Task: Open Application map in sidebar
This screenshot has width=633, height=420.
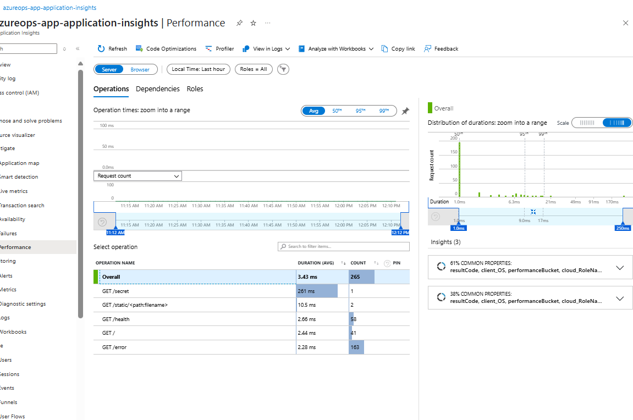Action: 19,163
